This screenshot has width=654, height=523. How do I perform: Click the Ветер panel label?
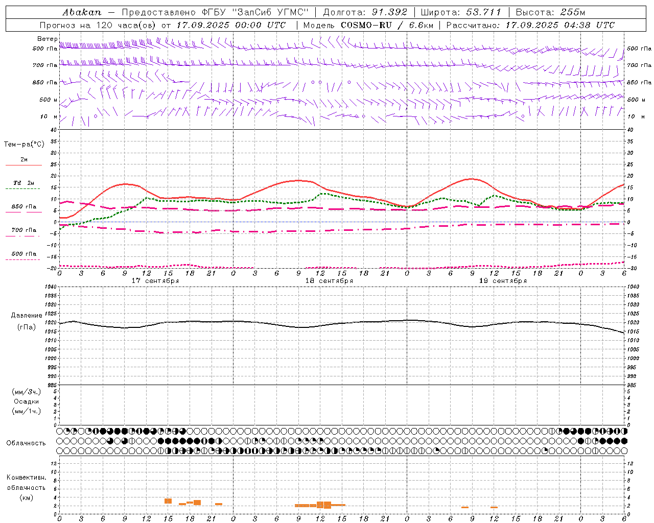[47, 39]
